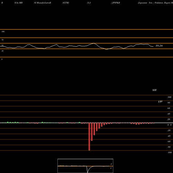Screen dimensions: 173x173
Task: Open the mini MR overview chart thumbnail
Action: 85,166
